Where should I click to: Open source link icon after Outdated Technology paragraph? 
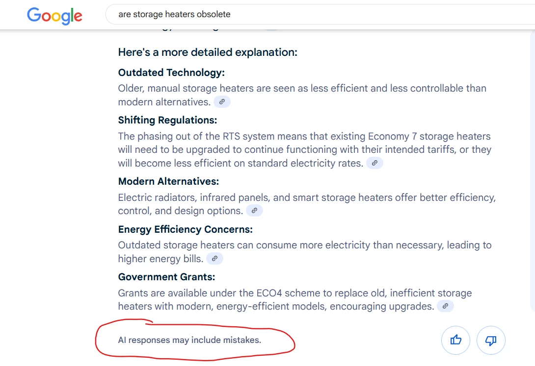222,102
